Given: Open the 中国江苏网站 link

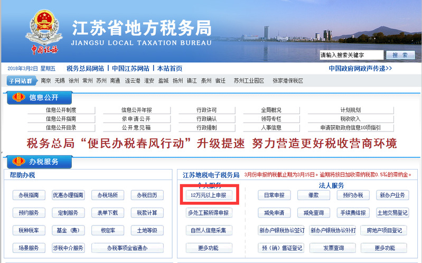Looking at the screenshot, I should (x=130, y=69).
